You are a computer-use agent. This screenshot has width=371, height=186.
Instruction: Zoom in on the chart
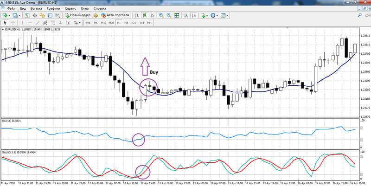coord(161,15)
